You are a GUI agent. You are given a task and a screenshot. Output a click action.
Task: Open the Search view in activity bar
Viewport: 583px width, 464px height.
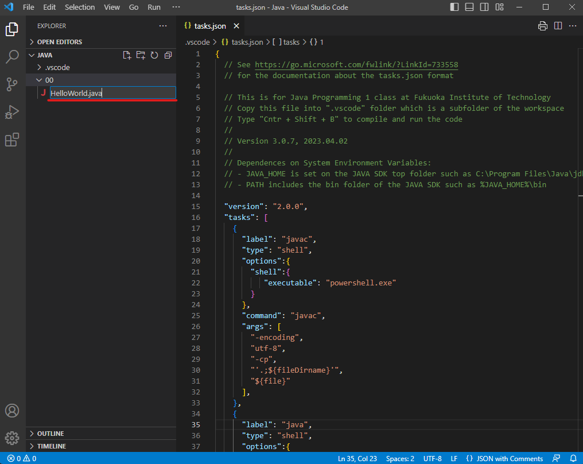12,57
